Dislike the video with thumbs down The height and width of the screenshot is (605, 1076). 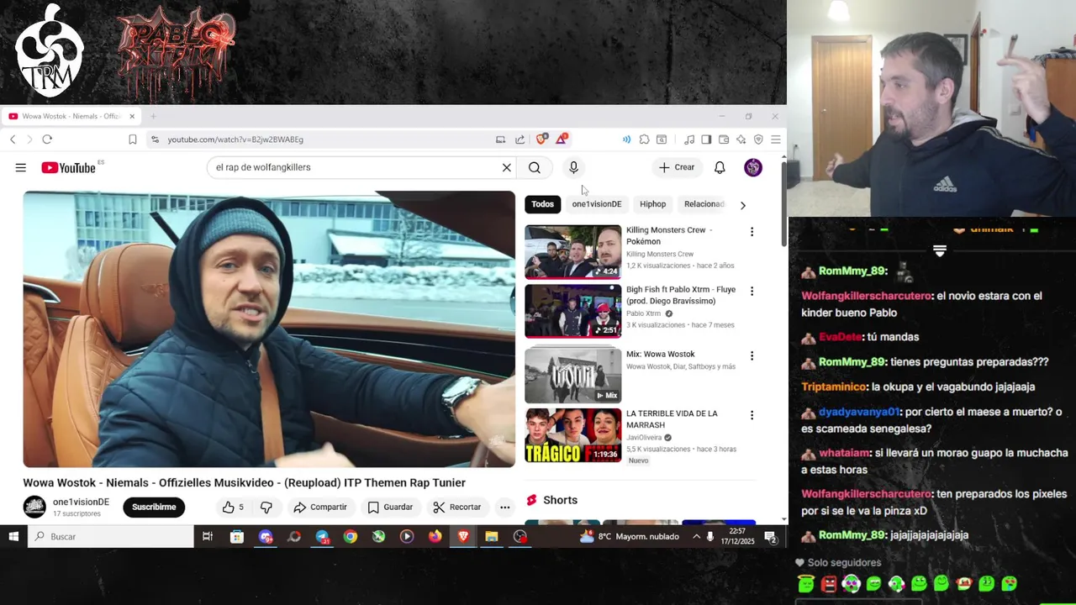point(266,507)
